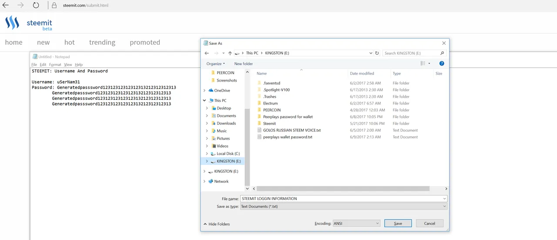557x240 pixels.
Task: Go to Steemit new tab
Action: click(44, 43)
